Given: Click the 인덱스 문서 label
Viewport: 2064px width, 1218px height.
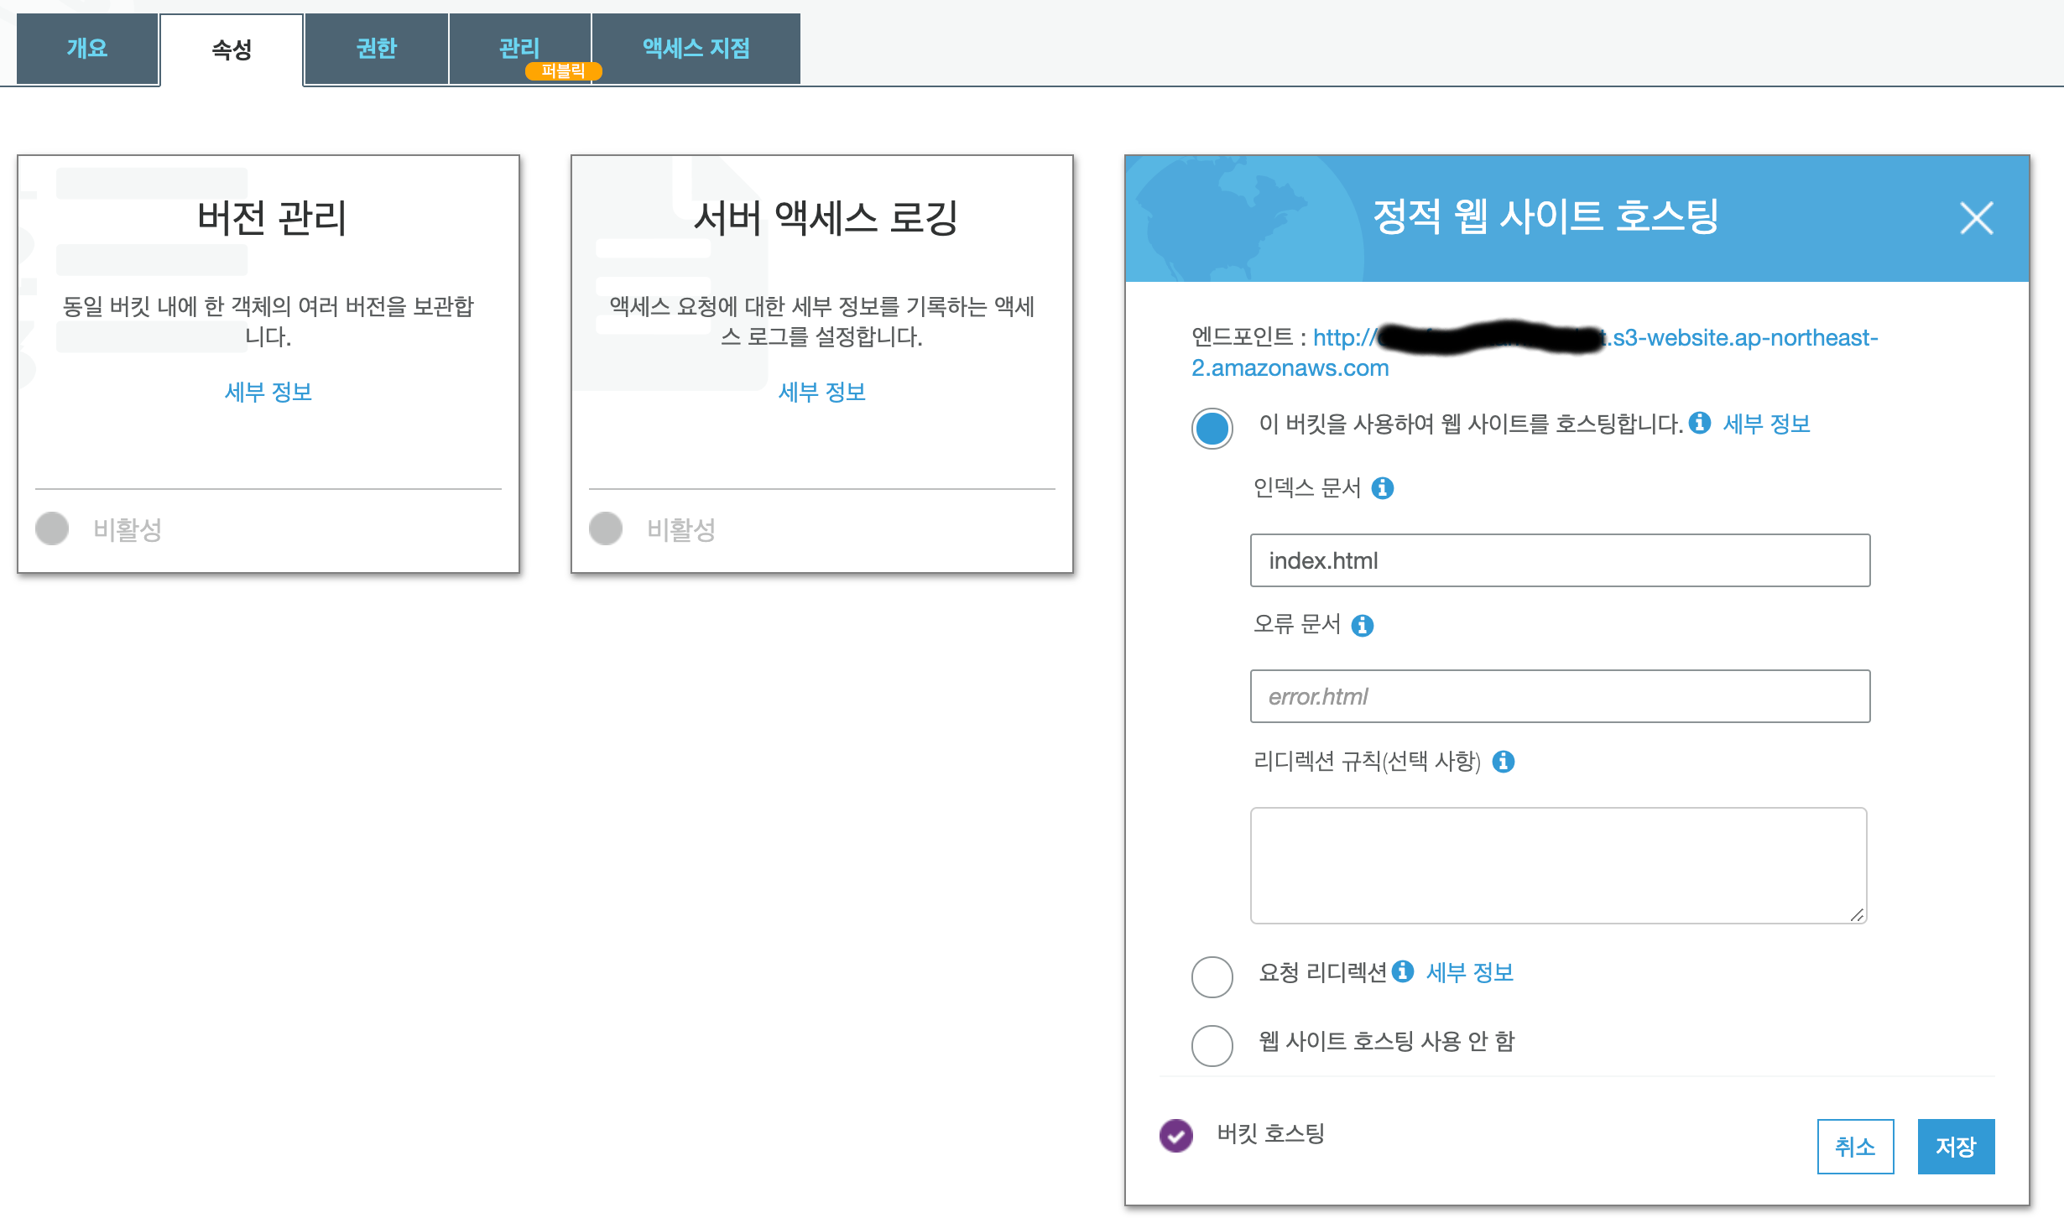Looking at the screenshot, I should tap(1306, 487).
